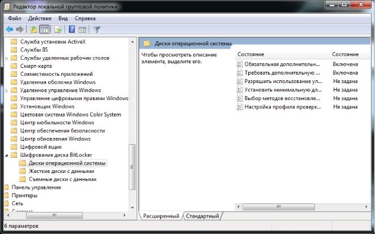This screenshot has width=375, height=234.
Task: Click policy icon of Выбор методов восстановле...
Action: 240,98
